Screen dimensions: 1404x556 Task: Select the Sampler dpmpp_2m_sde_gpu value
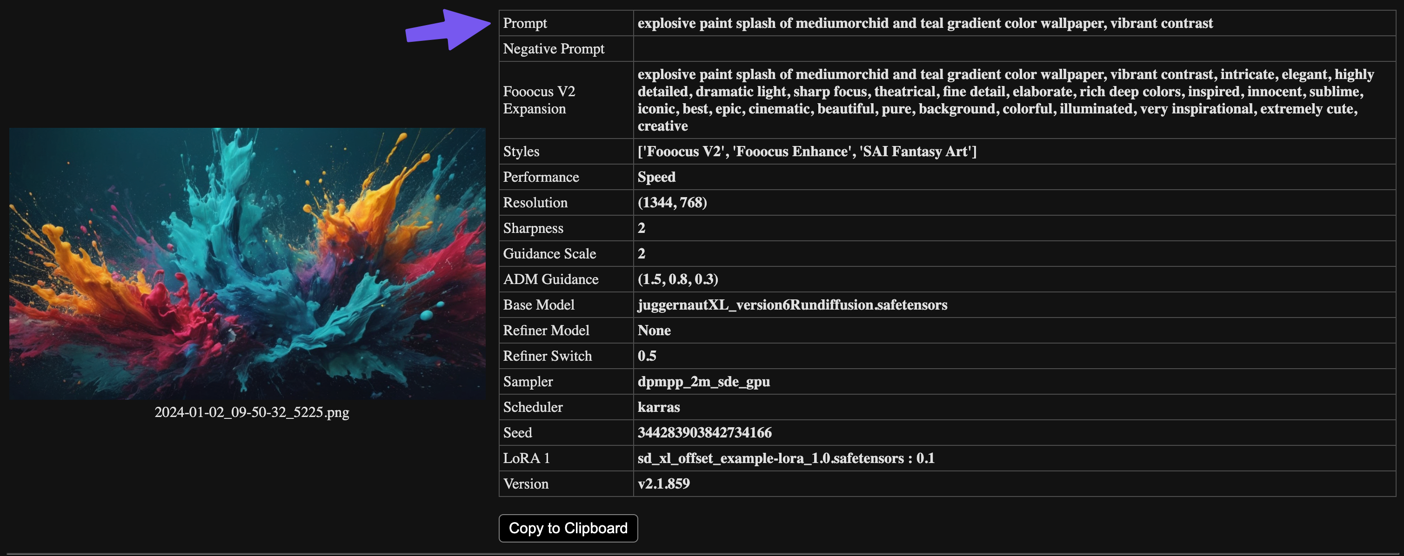[x=704, y=381]
